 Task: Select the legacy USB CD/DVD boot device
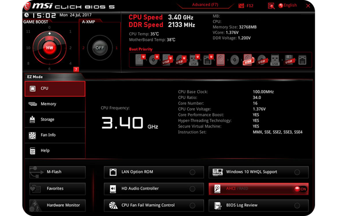[262, 60]
